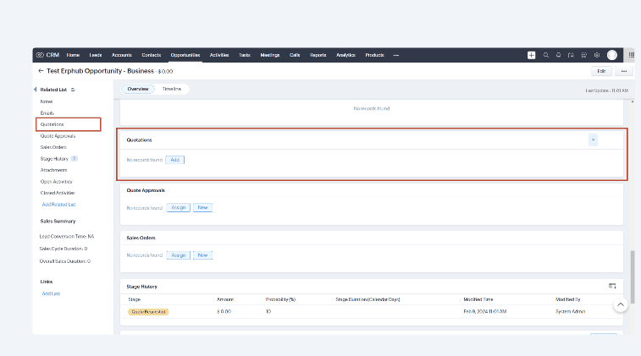This screenshot has width=641, height=356.
Task: Click the Probability (%) column header
Action: click(280, 299)
